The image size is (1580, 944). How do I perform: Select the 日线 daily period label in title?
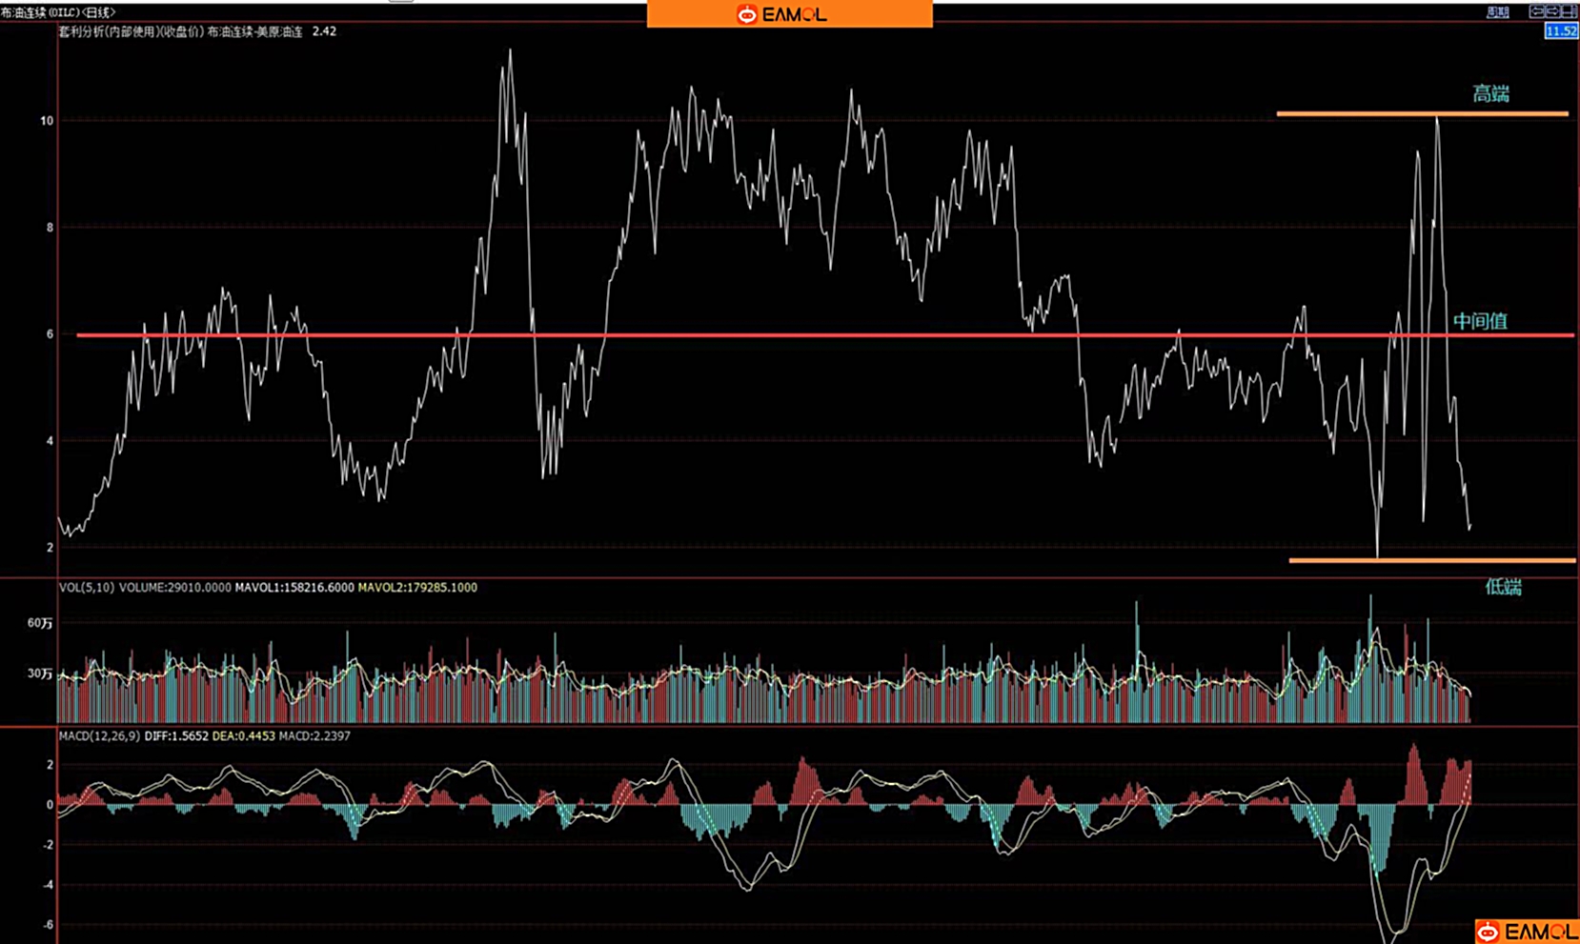(x=98, y=12)
